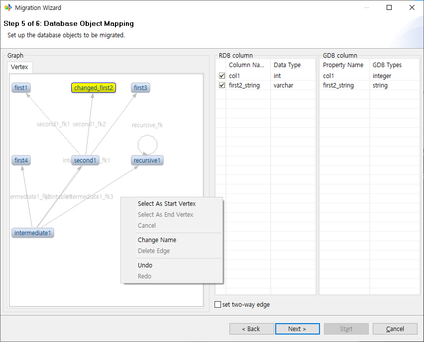
Task: Click the intermediate1 vertex node
Action: (32, 233)
